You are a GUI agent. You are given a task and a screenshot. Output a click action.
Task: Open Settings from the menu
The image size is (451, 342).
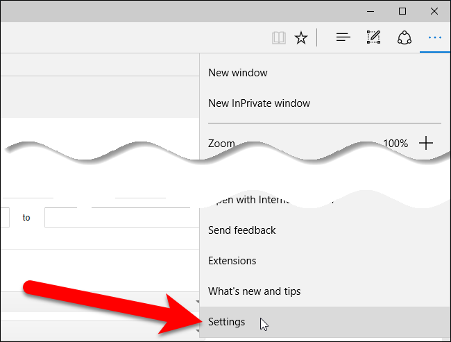(325, 322)
